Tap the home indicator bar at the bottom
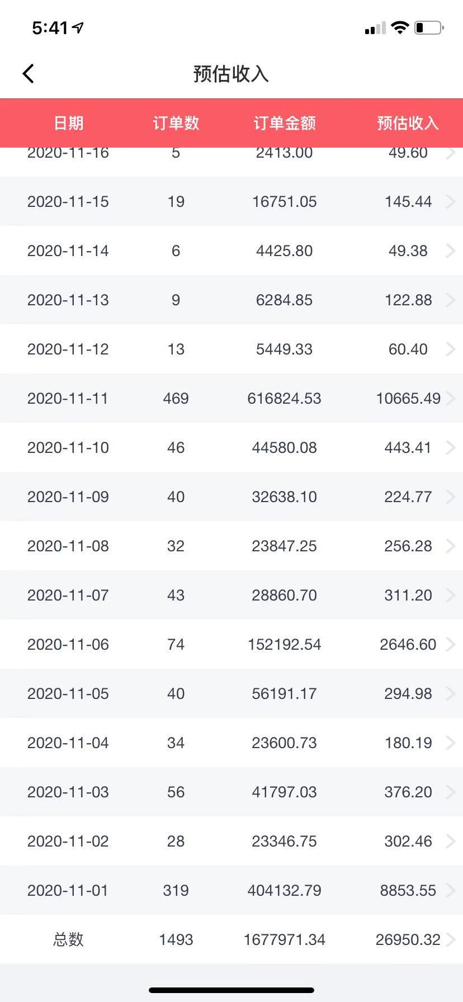This screenshot has width=463, height=1002. 232,990
